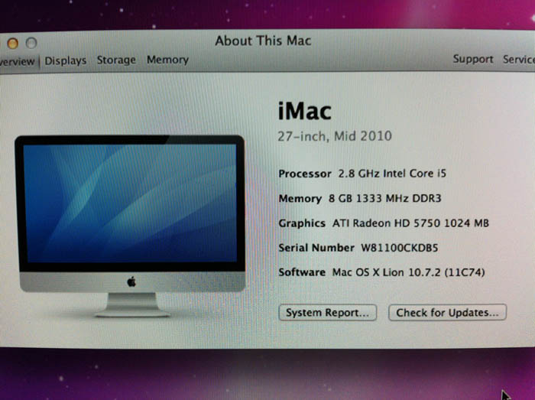Click the orange minimize window button
The image size is (535, 400).
click(x=13, y=44)
